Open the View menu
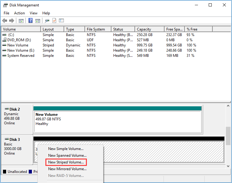Image resolution: width=232 pixels, height=183 pixels. point(33,13)
